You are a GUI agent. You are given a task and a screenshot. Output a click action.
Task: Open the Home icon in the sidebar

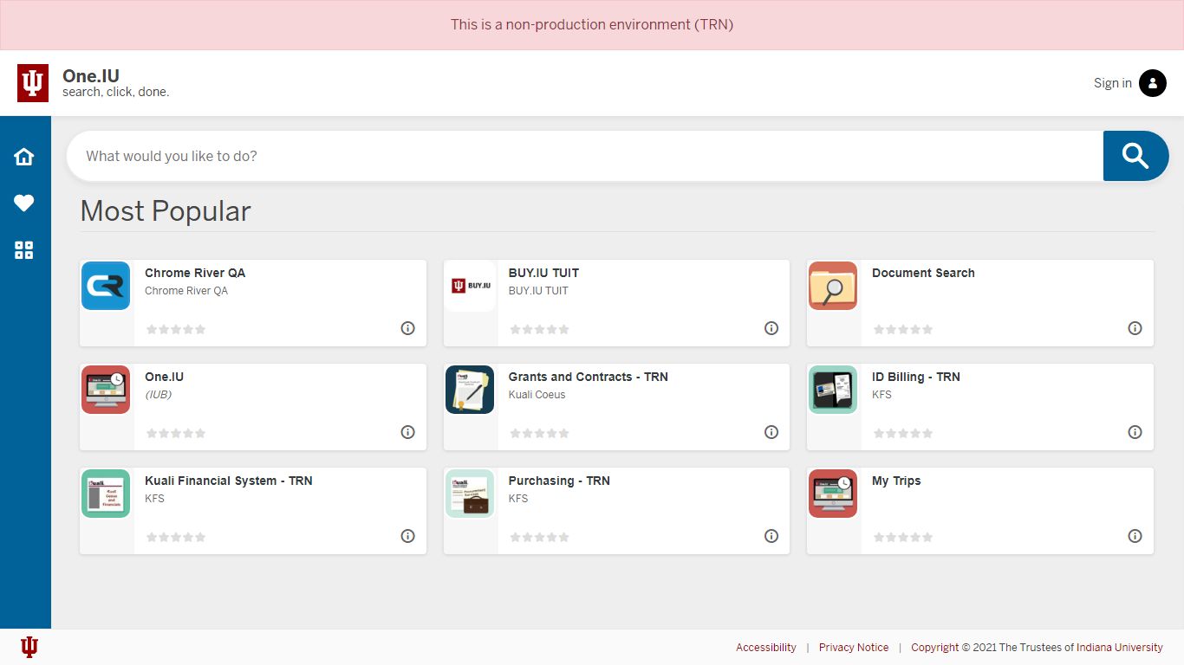[x=24, y=157]
